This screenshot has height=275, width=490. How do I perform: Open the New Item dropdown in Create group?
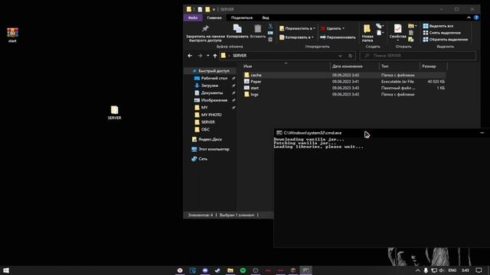pyautogui.click(x=380, y=26)
